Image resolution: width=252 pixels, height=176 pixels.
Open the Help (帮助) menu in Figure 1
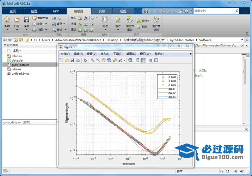pos(159,54)
